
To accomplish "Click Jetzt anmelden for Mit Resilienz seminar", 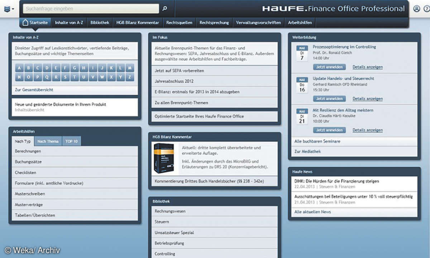I will [329, 130].
